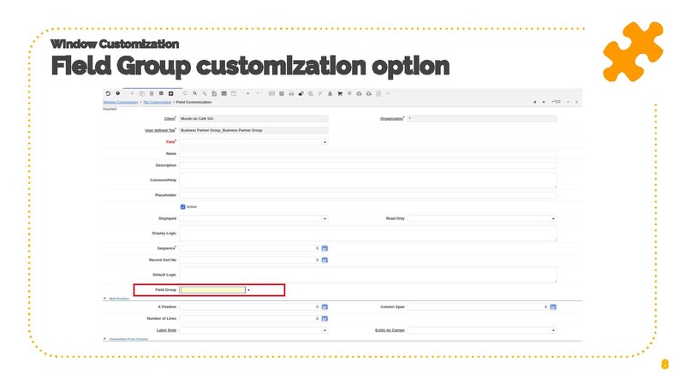685x385 pixels.
Task: Click the Lock record padlock icon
Action: [301, 93]
